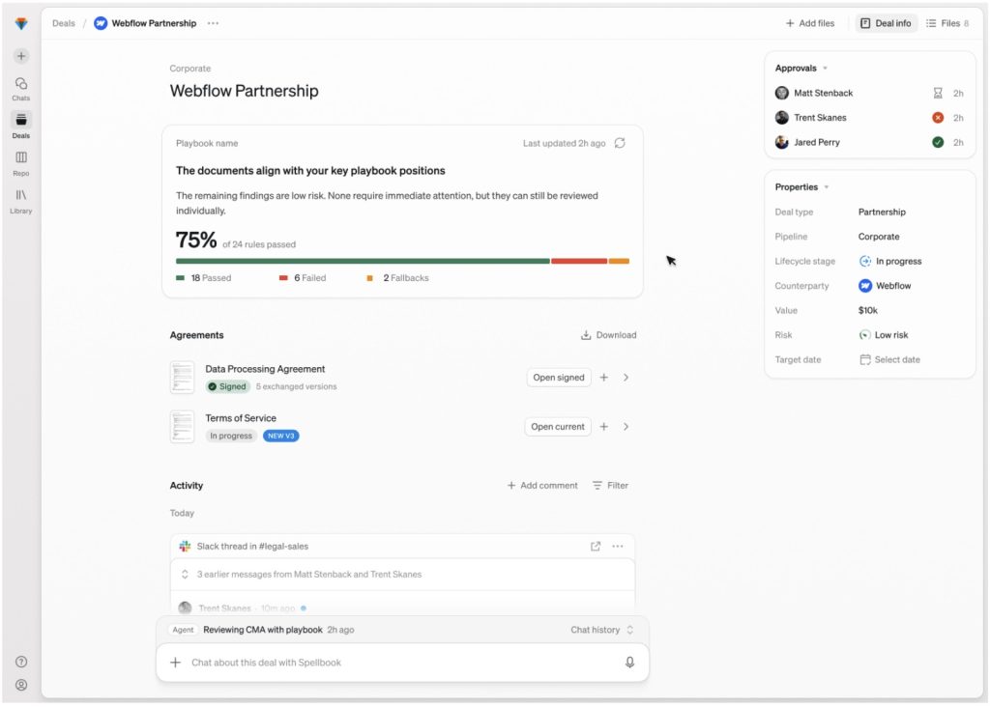Download the agreements
This screenshot has height=707, width=990.
pos(609,335)
